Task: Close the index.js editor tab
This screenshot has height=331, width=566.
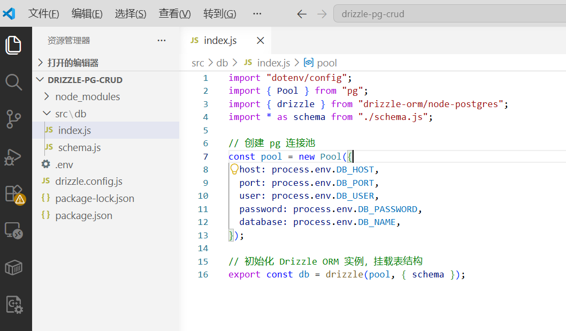Action: pyautogui.click(x=260, y=41)
